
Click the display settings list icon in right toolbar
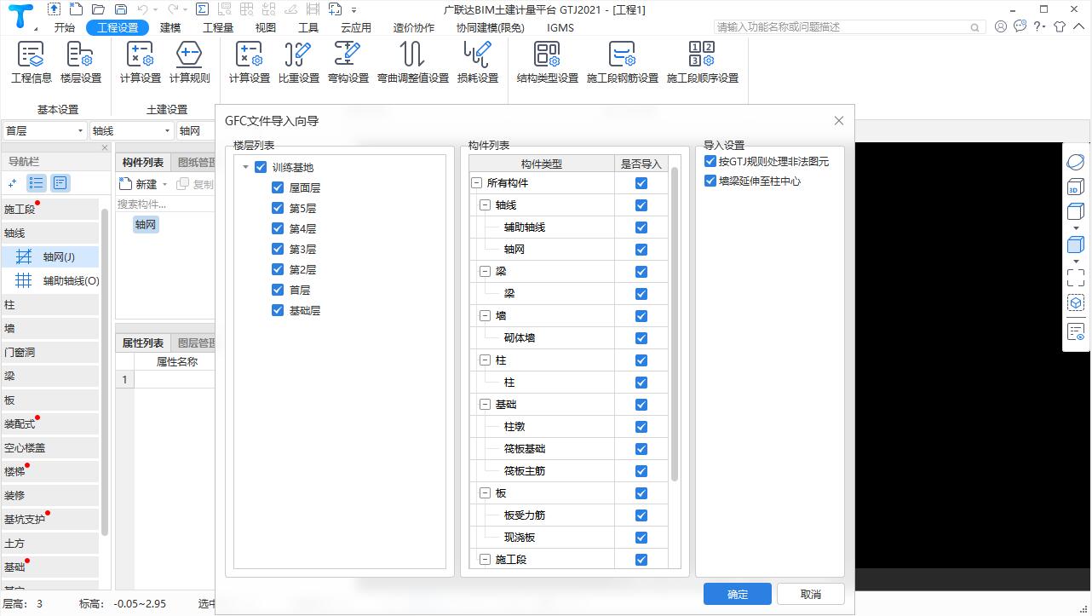[1076, 332]
